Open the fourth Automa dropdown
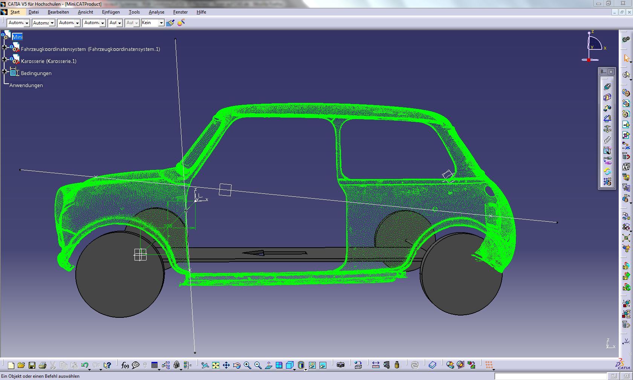Screen dimensions: 633x380 [x=102, y=23]
